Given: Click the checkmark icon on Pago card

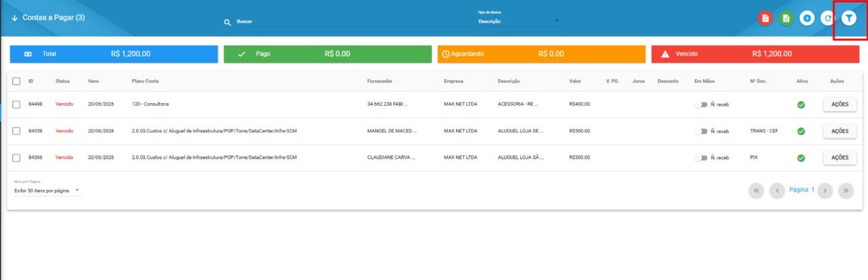Looking at the screenshot, I should (241, 54).
